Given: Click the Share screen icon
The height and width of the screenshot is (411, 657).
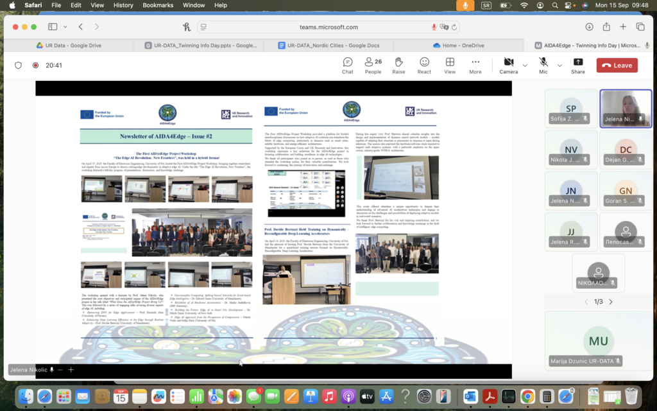Looking at the screenshot, I should point(578,65).
